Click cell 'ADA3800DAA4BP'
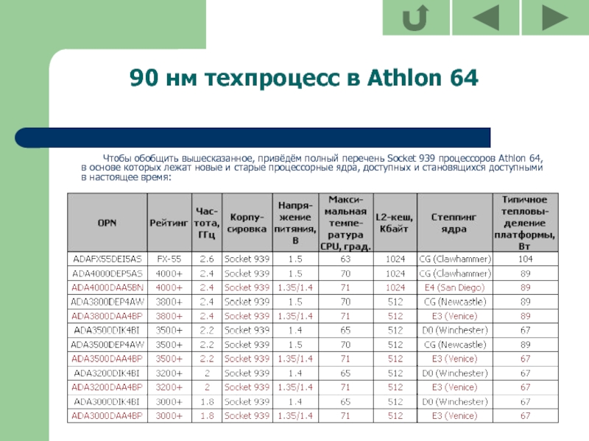Viewport: 589px width, 441px height. (107, 316)
